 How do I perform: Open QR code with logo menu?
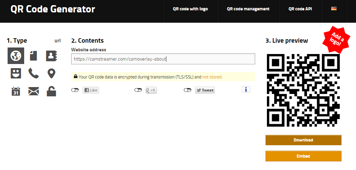(x=190, y=9)
